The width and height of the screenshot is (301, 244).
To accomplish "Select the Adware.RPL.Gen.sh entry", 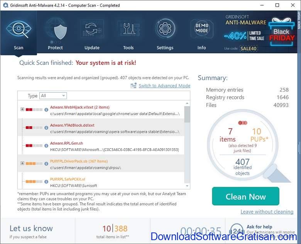I will pyautogui.click(x=101, y=146).
